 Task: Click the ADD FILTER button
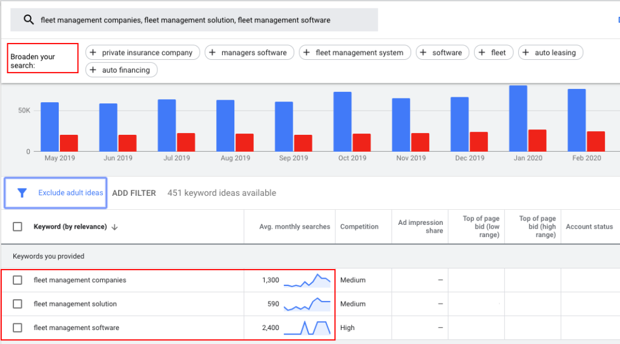coord(134,193)
